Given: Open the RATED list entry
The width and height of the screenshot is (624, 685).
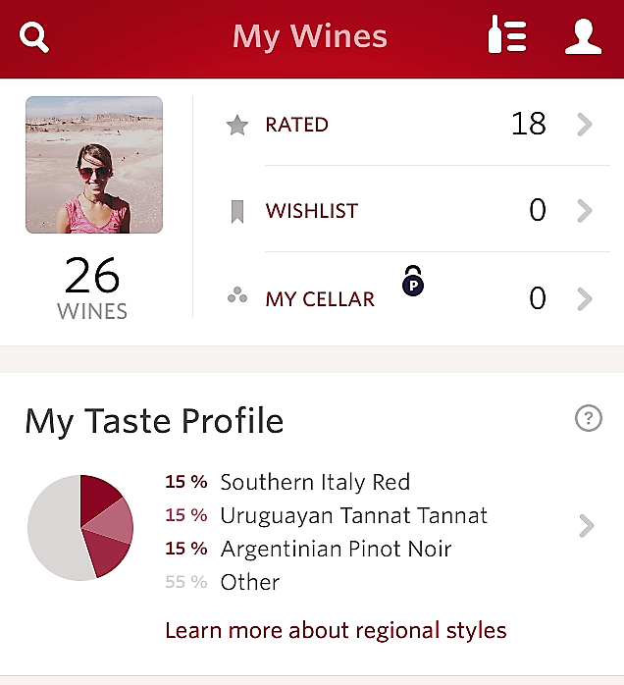Looking at the screenshot, I should pyautogui.click(x=297, y=126).
